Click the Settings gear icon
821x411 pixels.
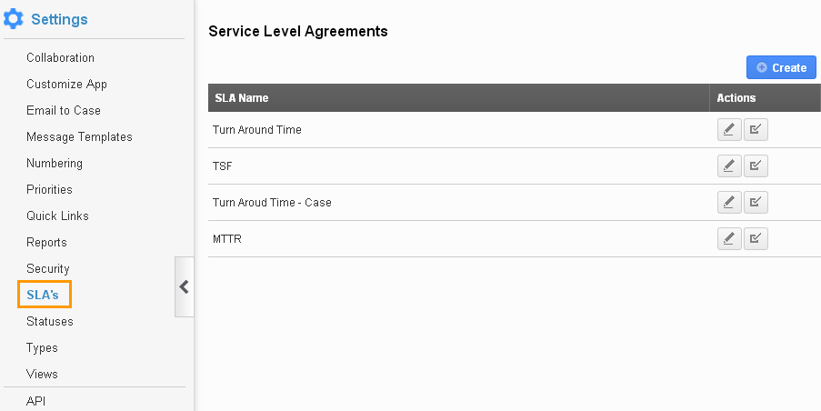[14, 18]
